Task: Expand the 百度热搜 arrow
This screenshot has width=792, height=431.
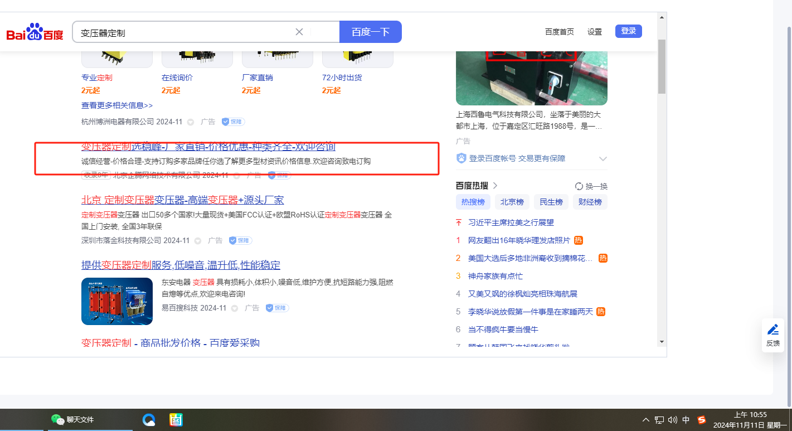Action: 495,186
